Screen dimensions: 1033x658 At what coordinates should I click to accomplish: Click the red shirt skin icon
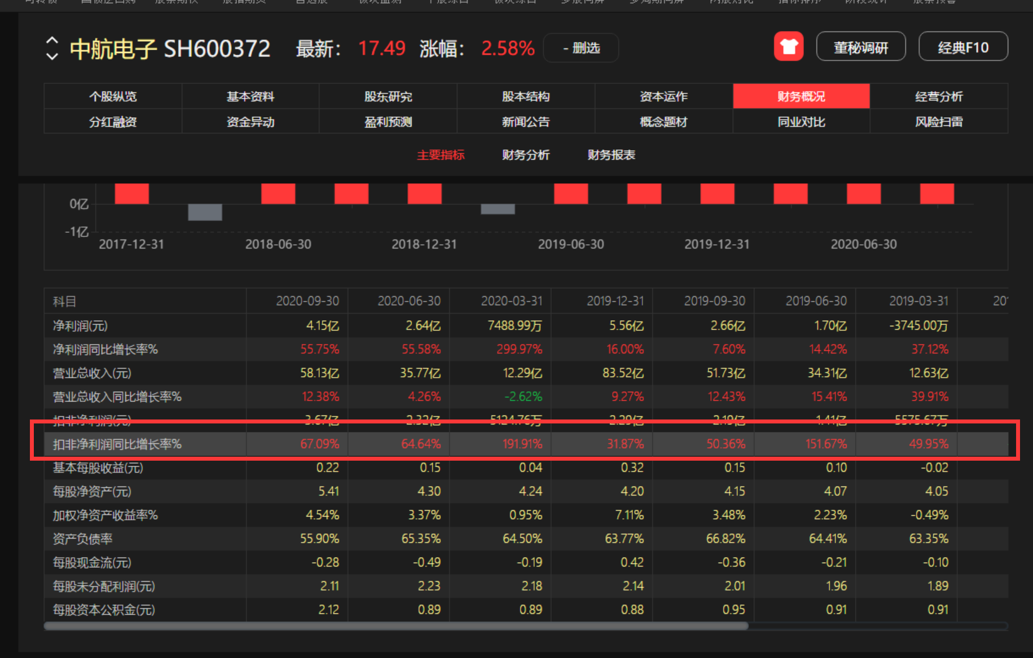[x=788, y=47]
